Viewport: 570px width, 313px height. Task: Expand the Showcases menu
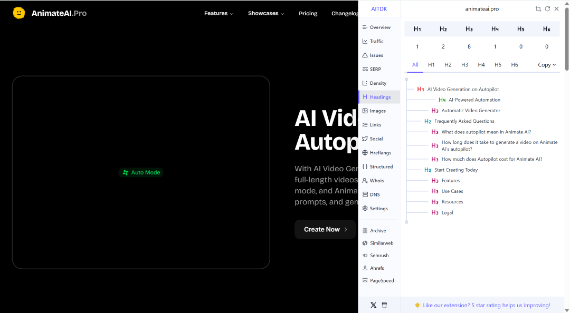[x=266, y=13]
